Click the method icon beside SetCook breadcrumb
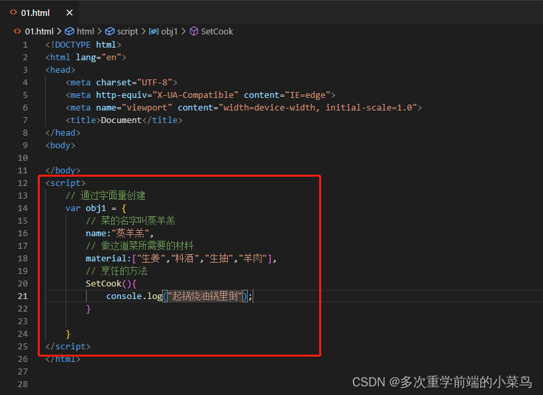Image resolution: width=543 pixels, height=395 pixels. [x=194, y=32]
